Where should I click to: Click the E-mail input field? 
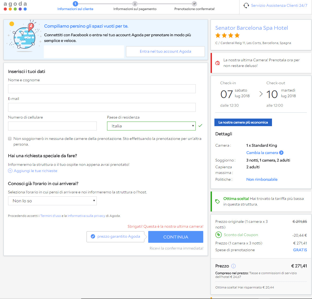click(x=102, y=107)
